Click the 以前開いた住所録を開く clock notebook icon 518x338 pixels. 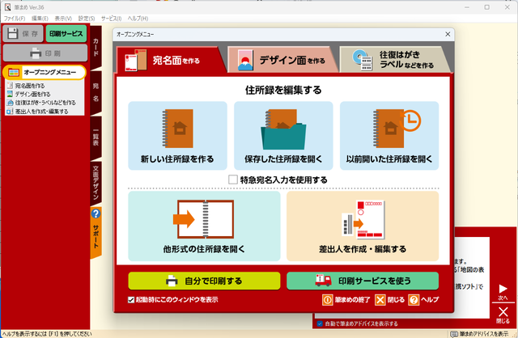(x=397, y=129)
